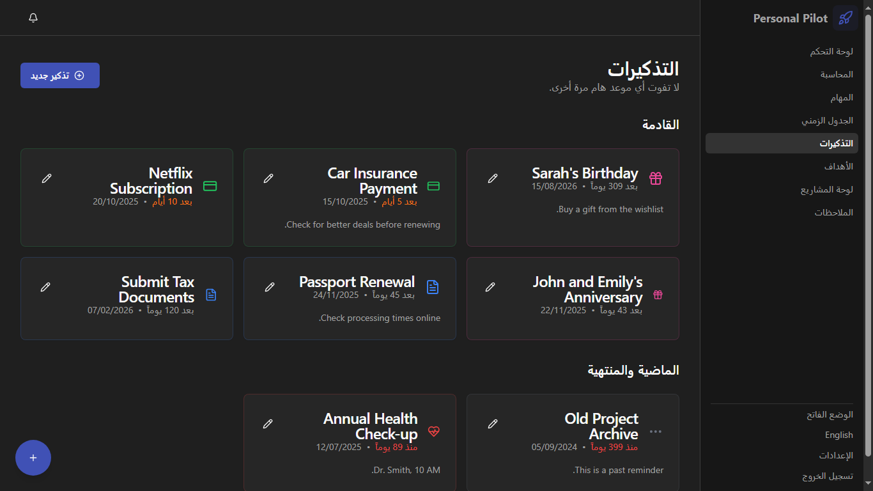Click pencil icon on Annual Health Check-up
The height and width of the screenshot is (491, 873).
point(268,424)
